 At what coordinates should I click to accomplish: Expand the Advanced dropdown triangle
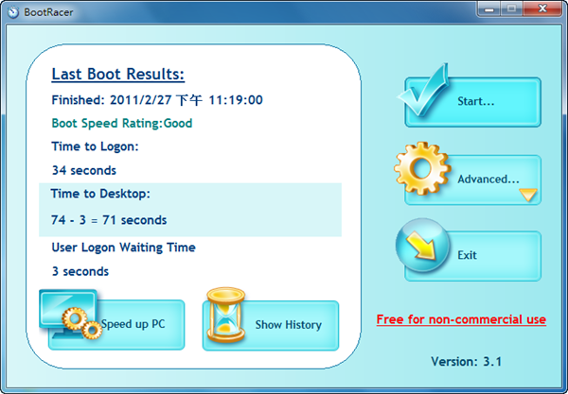point(528,195)
